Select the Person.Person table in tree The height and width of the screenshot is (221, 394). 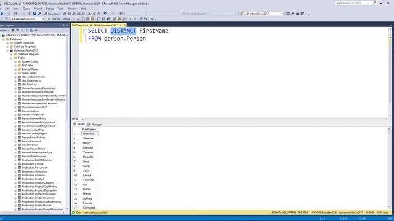click(30, 145)
